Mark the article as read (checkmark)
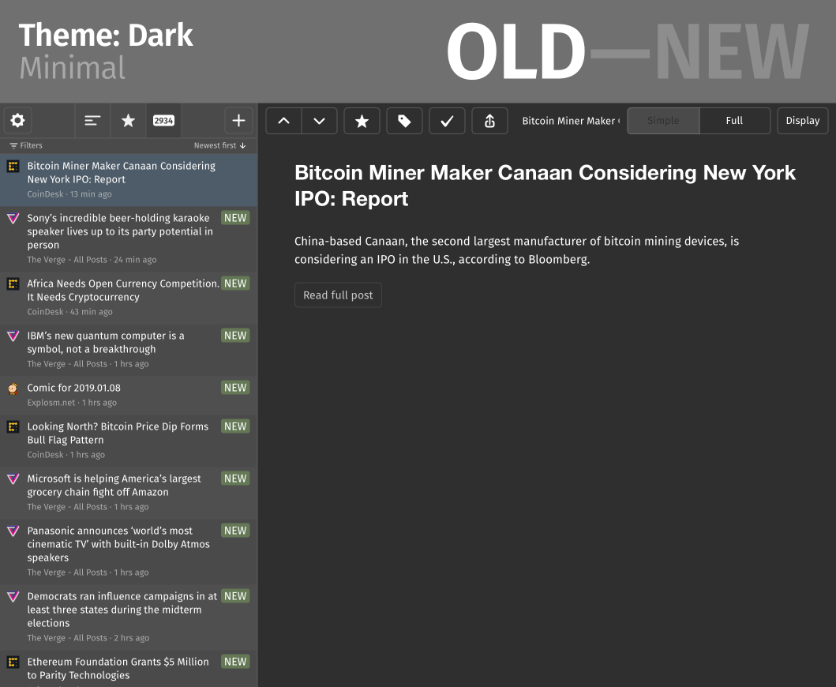The height and width of the screenshot is (687, 836). tap(448, 121)
